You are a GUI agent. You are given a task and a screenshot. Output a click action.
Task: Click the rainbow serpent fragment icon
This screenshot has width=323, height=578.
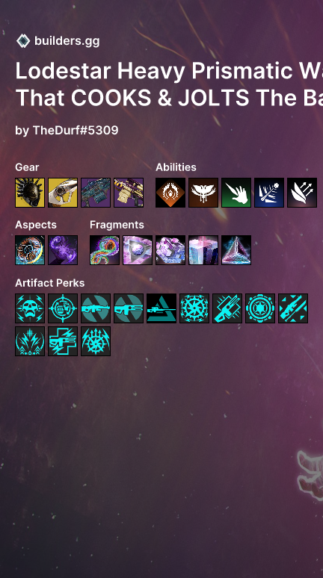[x=105, y=250]
